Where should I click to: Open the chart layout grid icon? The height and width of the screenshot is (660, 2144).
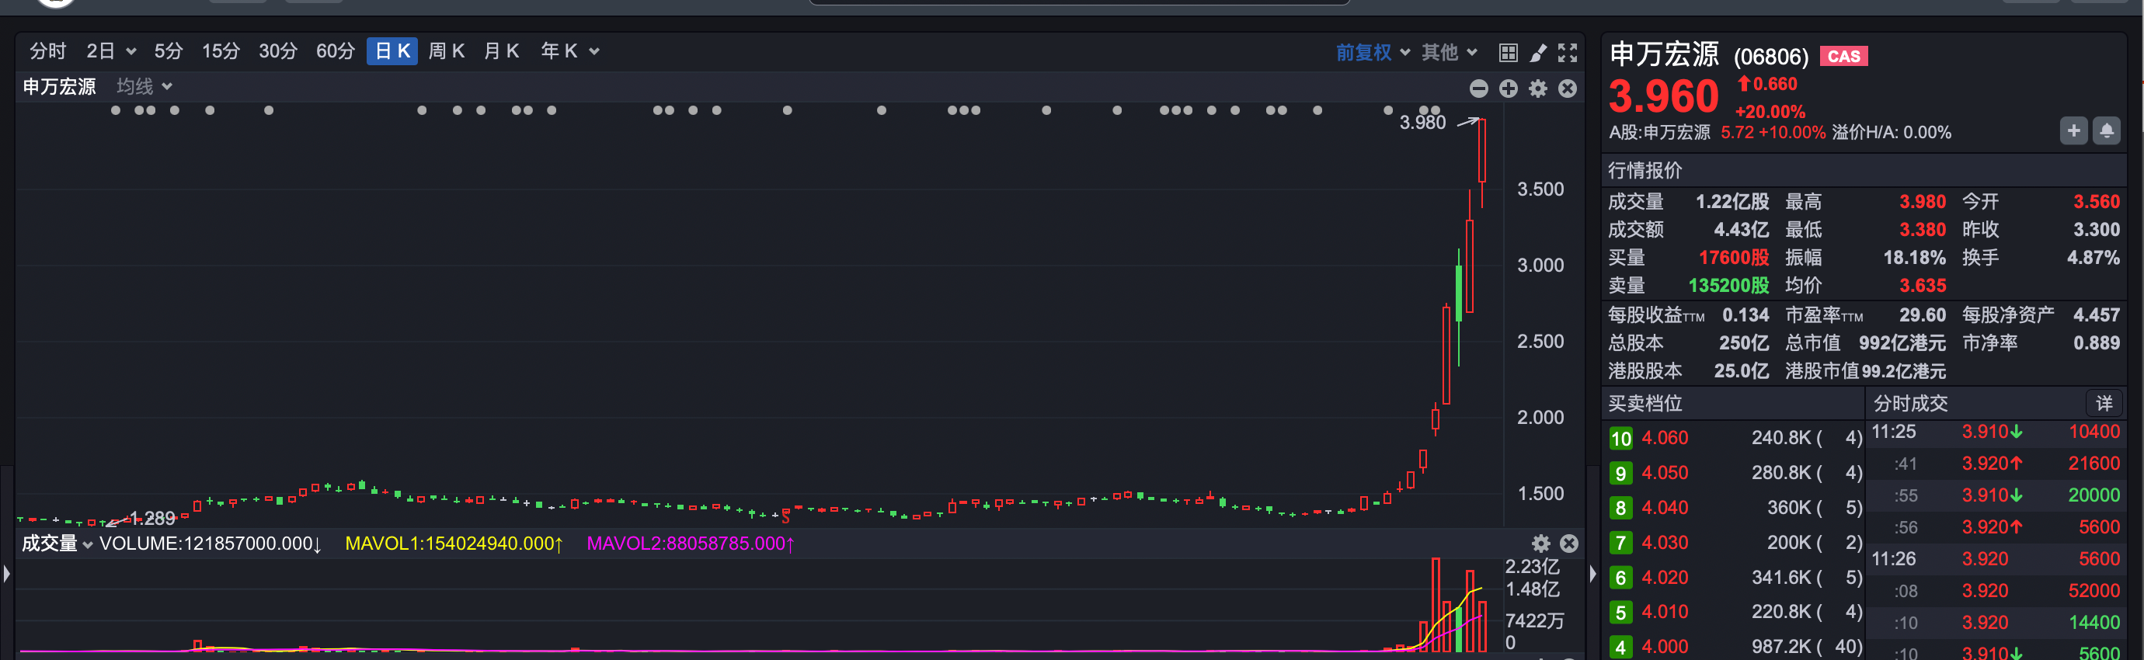[1507, 53]
